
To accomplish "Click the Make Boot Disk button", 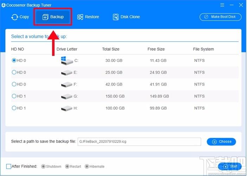I will 220,17.
